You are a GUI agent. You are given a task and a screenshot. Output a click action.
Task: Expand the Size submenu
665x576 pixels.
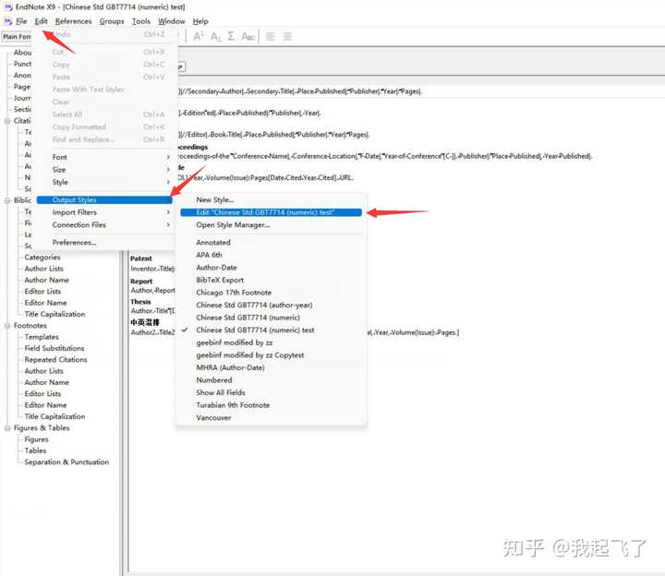pyautogui.click(x=104, y=170)
